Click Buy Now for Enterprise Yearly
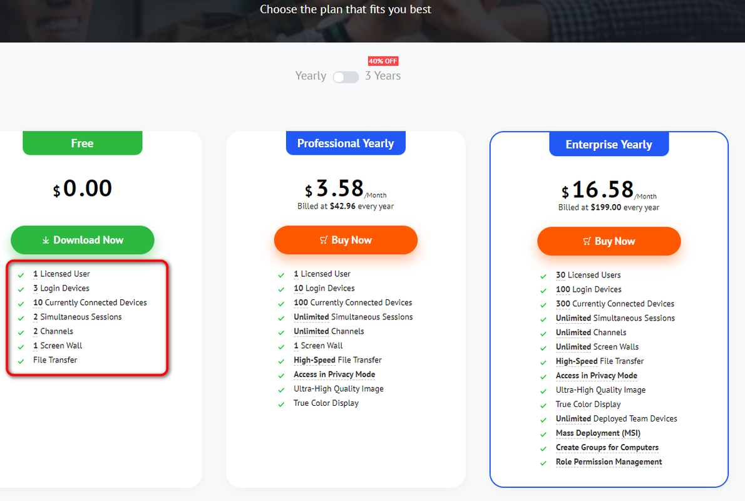This screenshot has width=745, height=501. 609,241
